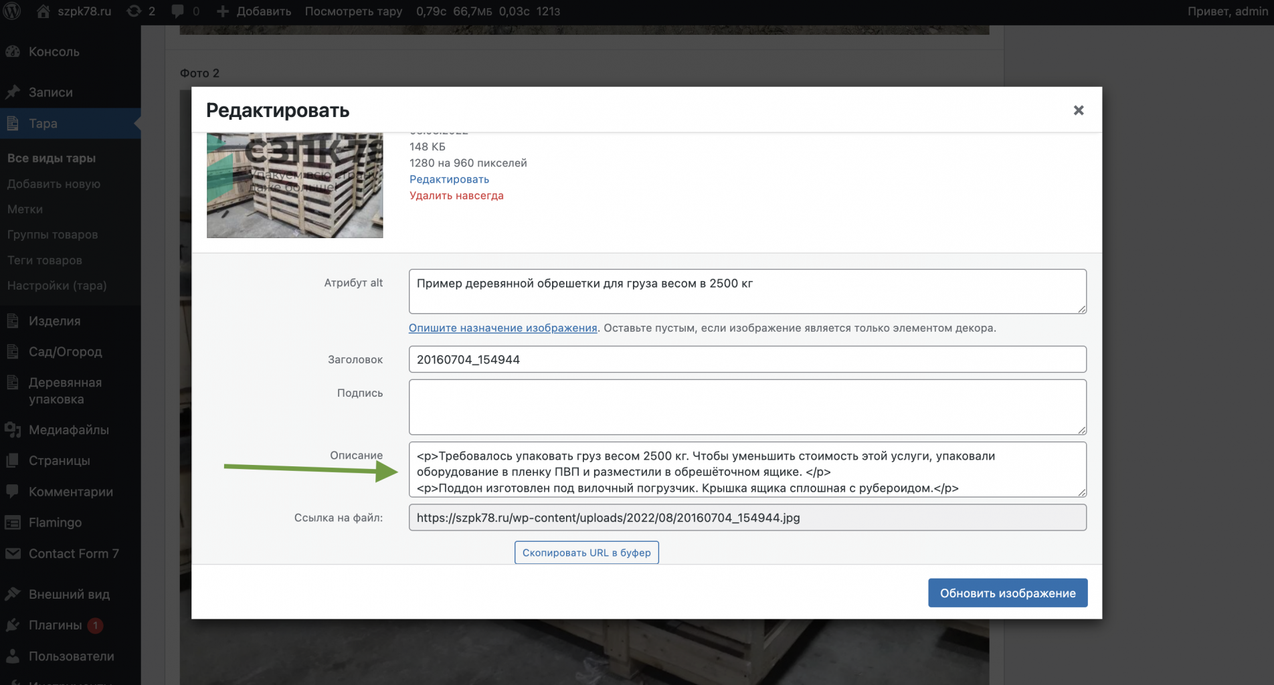Click the Плагины plug icon
This screenshot has height=685, width=1274.
click(x=12, y=625)
